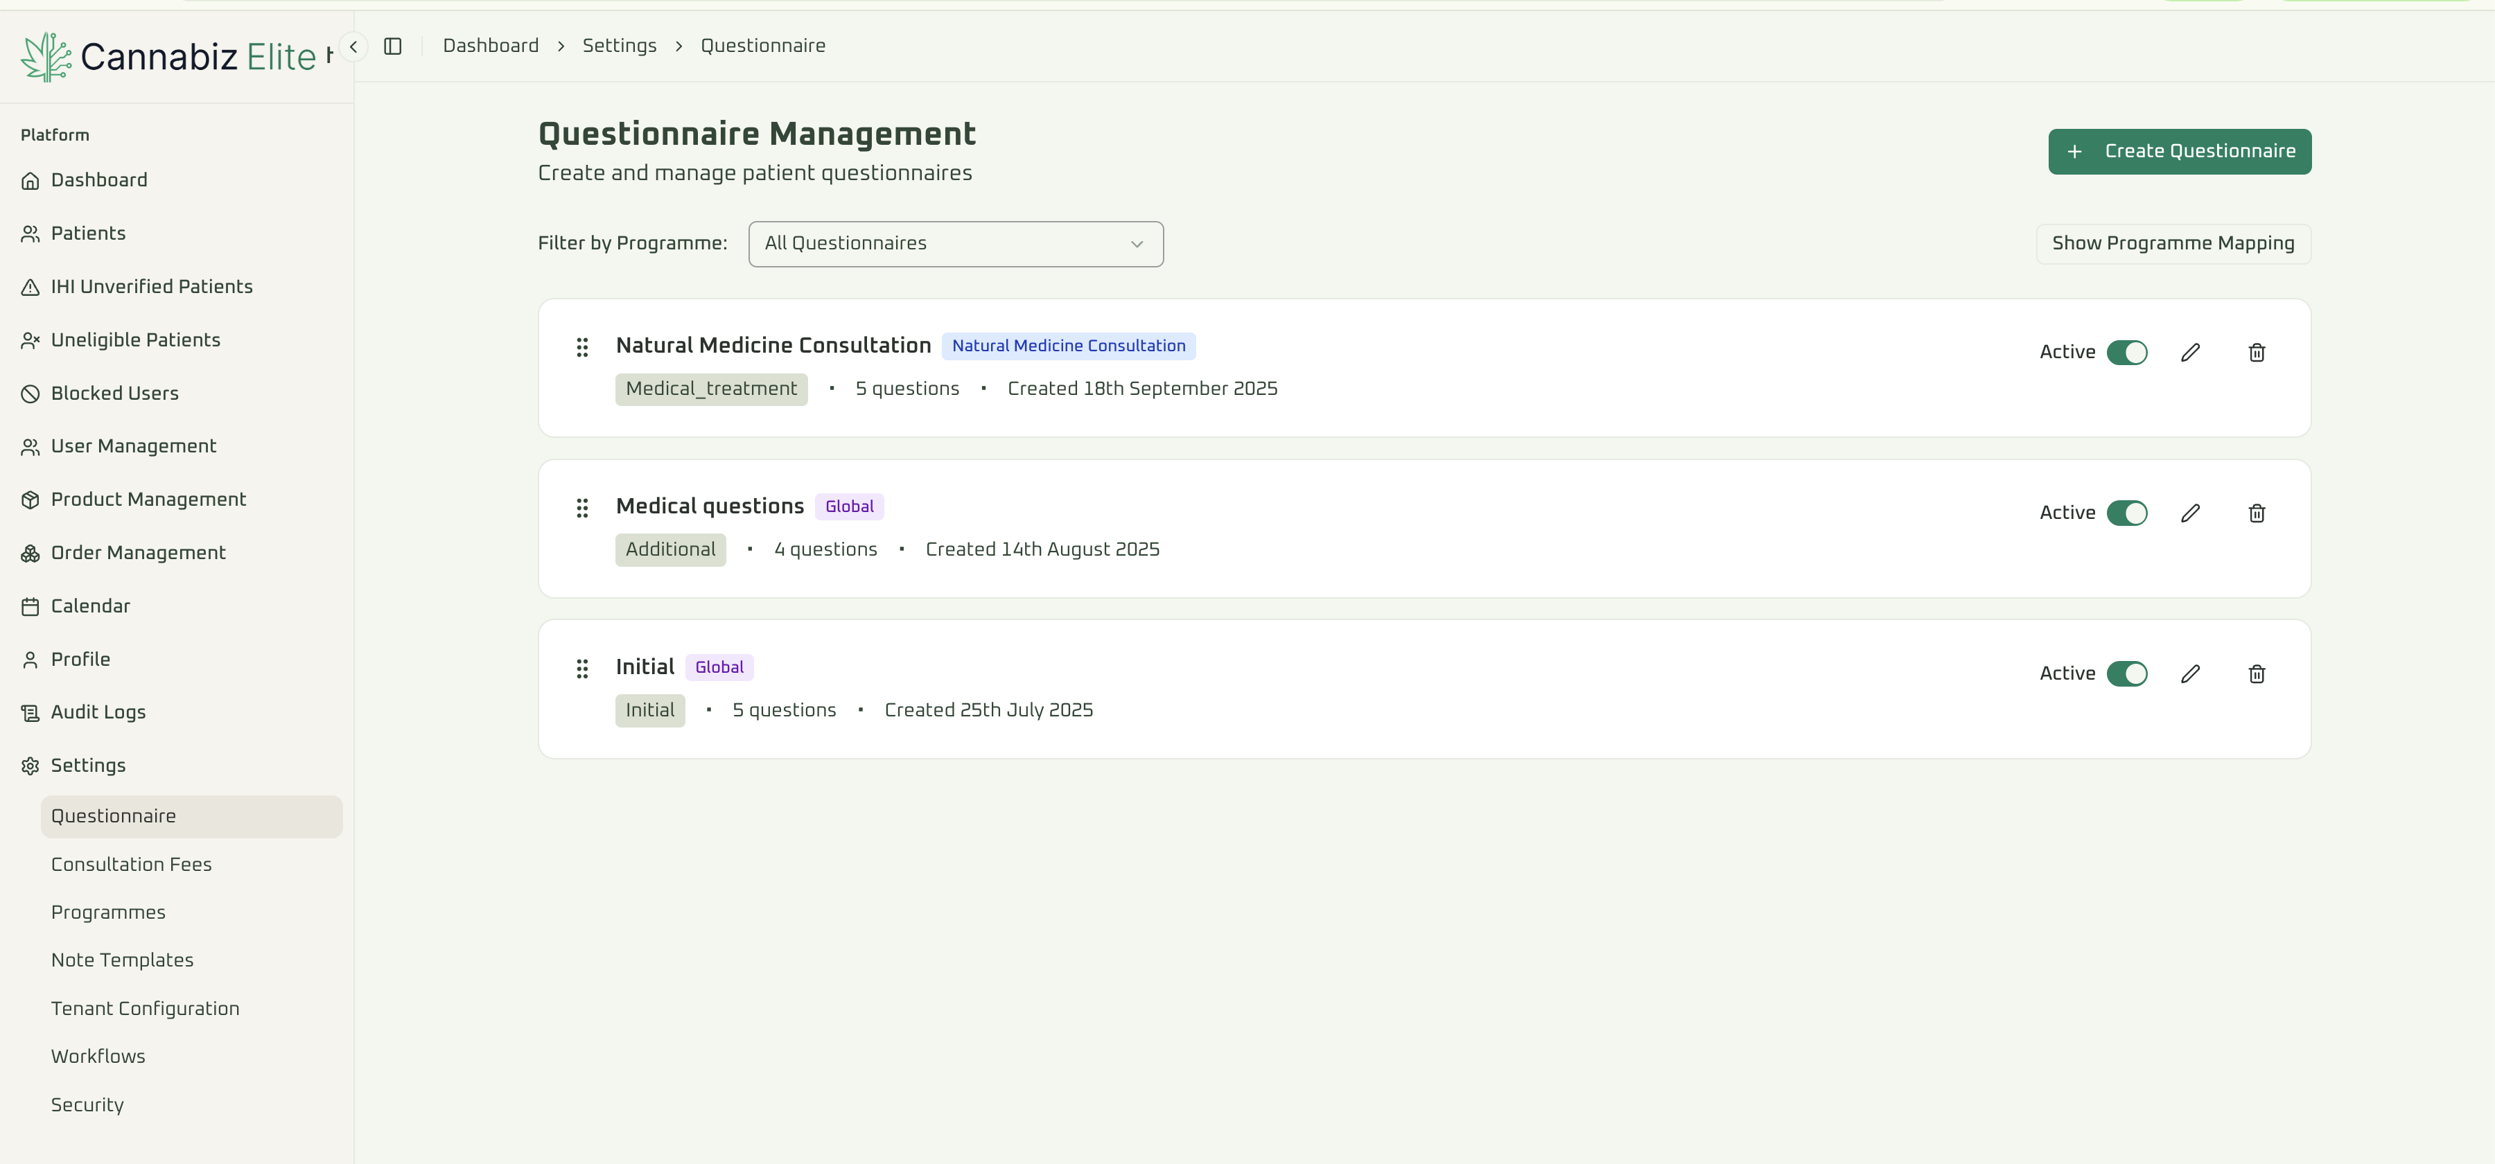Collapse the sidebar with the panel toggle
Image resolution: width=2495 pixels, height=1164 pixels.
click(x=393, y=46)
